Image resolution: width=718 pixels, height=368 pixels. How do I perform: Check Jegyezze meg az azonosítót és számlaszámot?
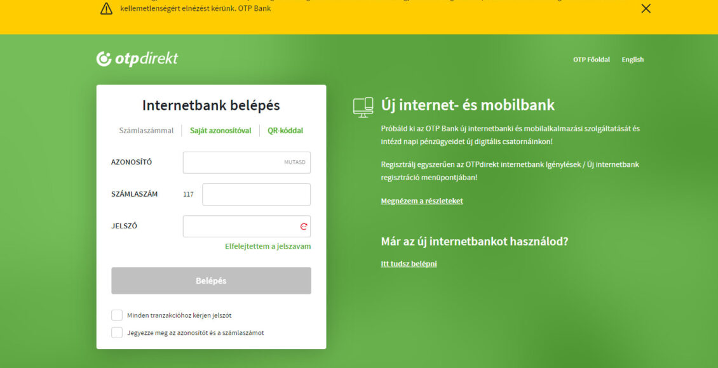(117, 333)
